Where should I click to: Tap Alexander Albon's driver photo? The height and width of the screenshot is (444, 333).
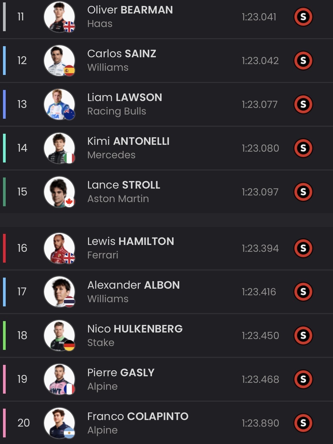click(59, 292)
